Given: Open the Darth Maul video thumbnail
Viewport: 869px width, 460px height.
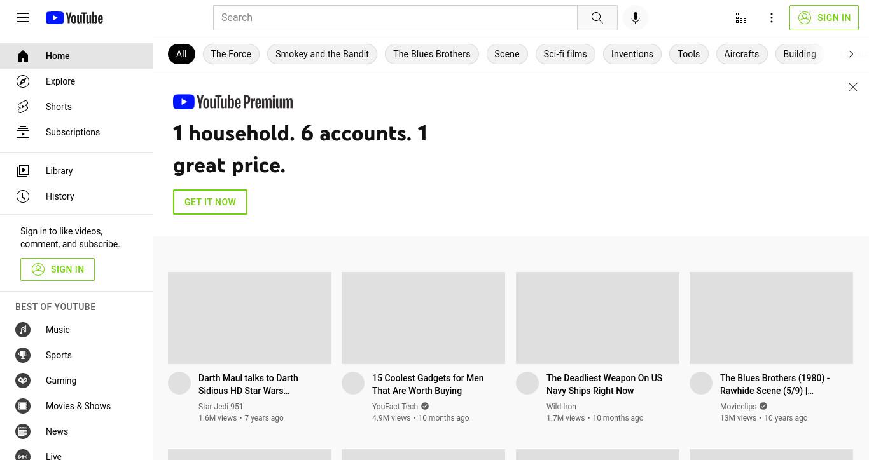Looking at the screenshot, I should pyautogui.click(x=249, y=318).
